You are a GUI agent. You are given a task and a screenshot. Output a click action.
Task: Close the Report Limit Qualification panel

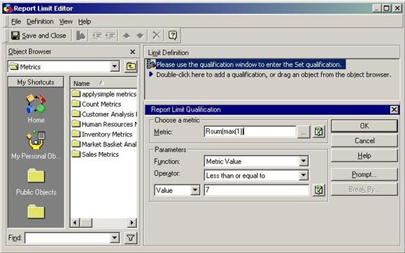pos(394,109)
